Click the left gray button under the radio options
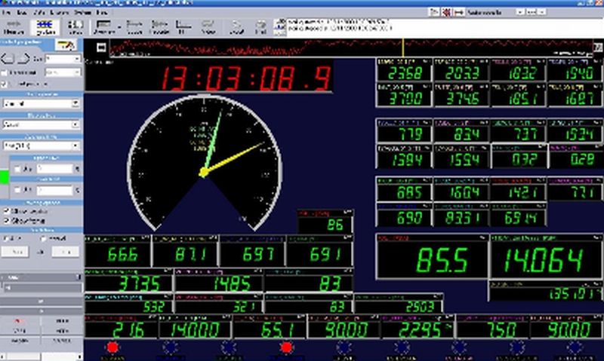The image size is (604, 361). [15, 252]
